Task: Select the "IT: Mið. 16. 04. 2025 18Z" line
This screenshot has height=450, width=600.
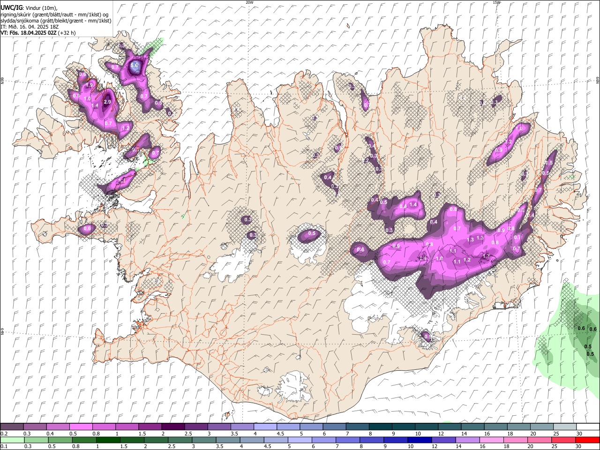Action: click(x=29, y=27)
